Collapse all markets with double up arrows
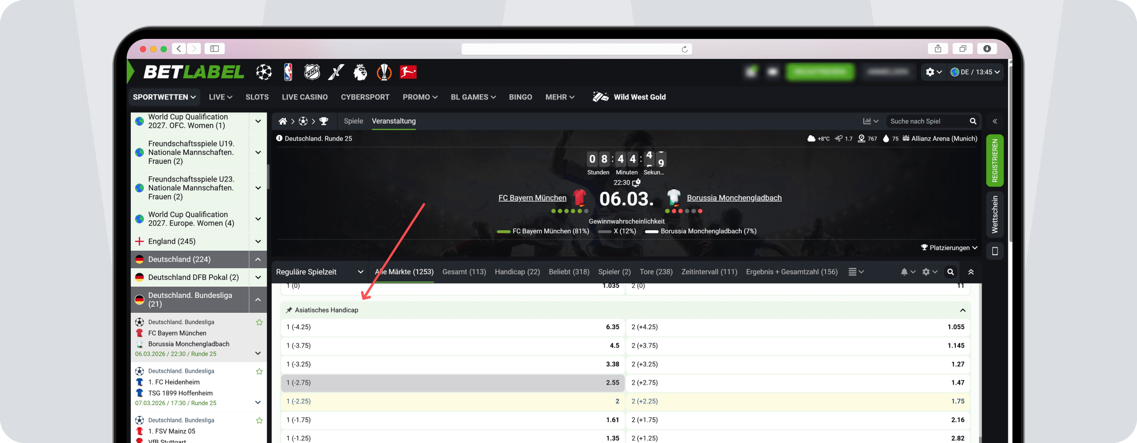 971,272
